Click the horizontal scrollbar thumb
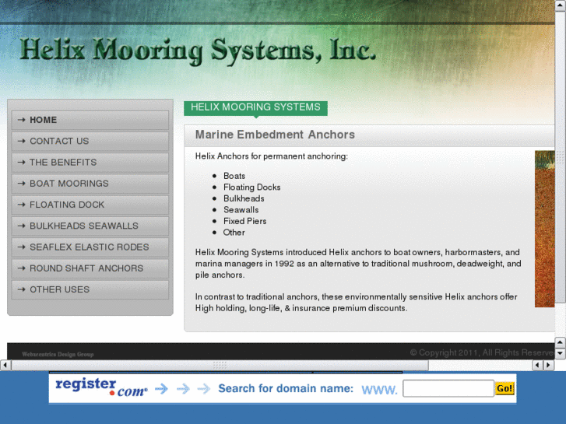The width and height of the screenshot is (566, 424). pos(220,365)
